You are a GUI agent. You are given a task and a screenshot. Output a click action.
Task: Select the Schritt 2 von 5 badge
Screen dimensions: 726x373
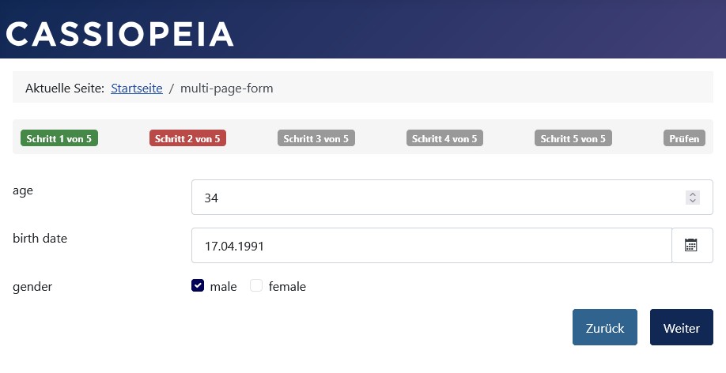coord(187,138)
